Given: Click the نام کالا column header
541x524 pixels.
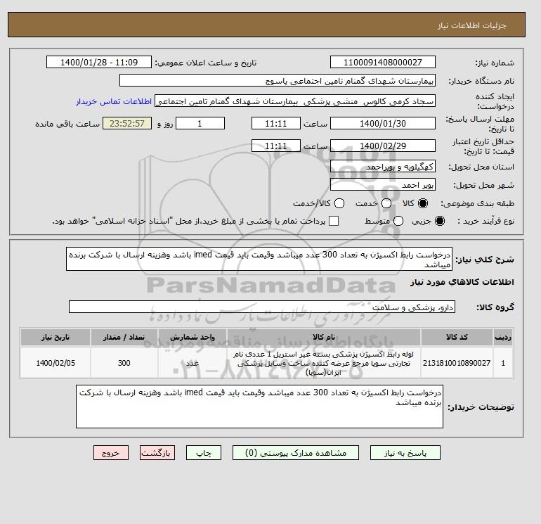Looking at the screenshot, I should [324, 337].
